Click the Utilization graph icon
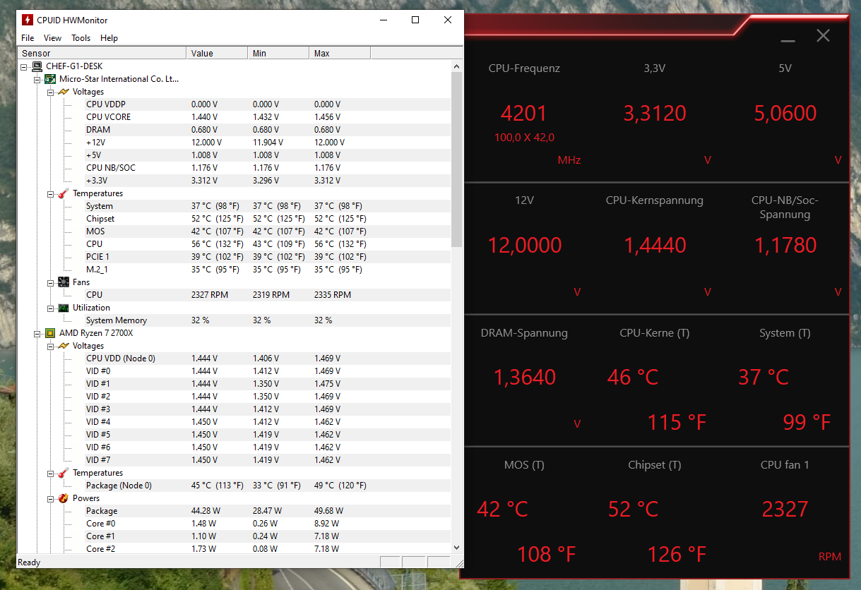Image resolution: width=861 pixels, height=590 pixels. [x=63, y=308]
